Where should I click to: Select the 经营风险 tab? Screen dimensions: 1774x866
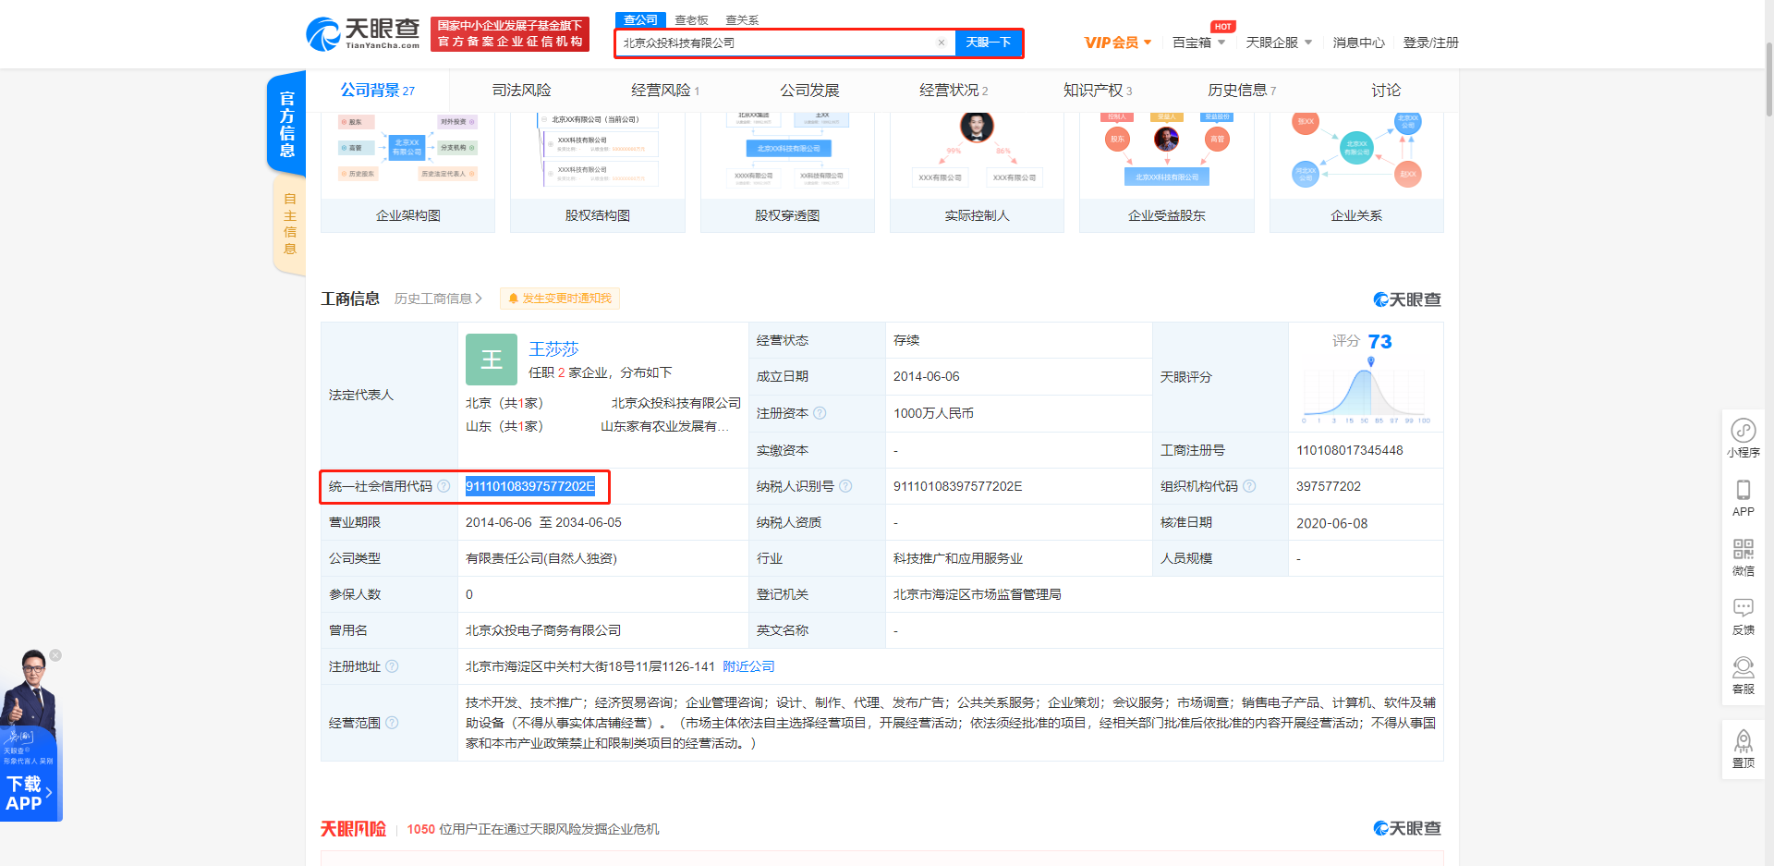click(x=665, y=90)
